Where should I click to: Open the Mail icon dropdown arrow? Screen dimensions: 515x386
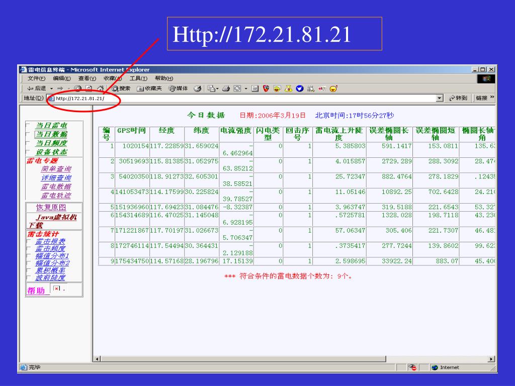pos(217,88)
